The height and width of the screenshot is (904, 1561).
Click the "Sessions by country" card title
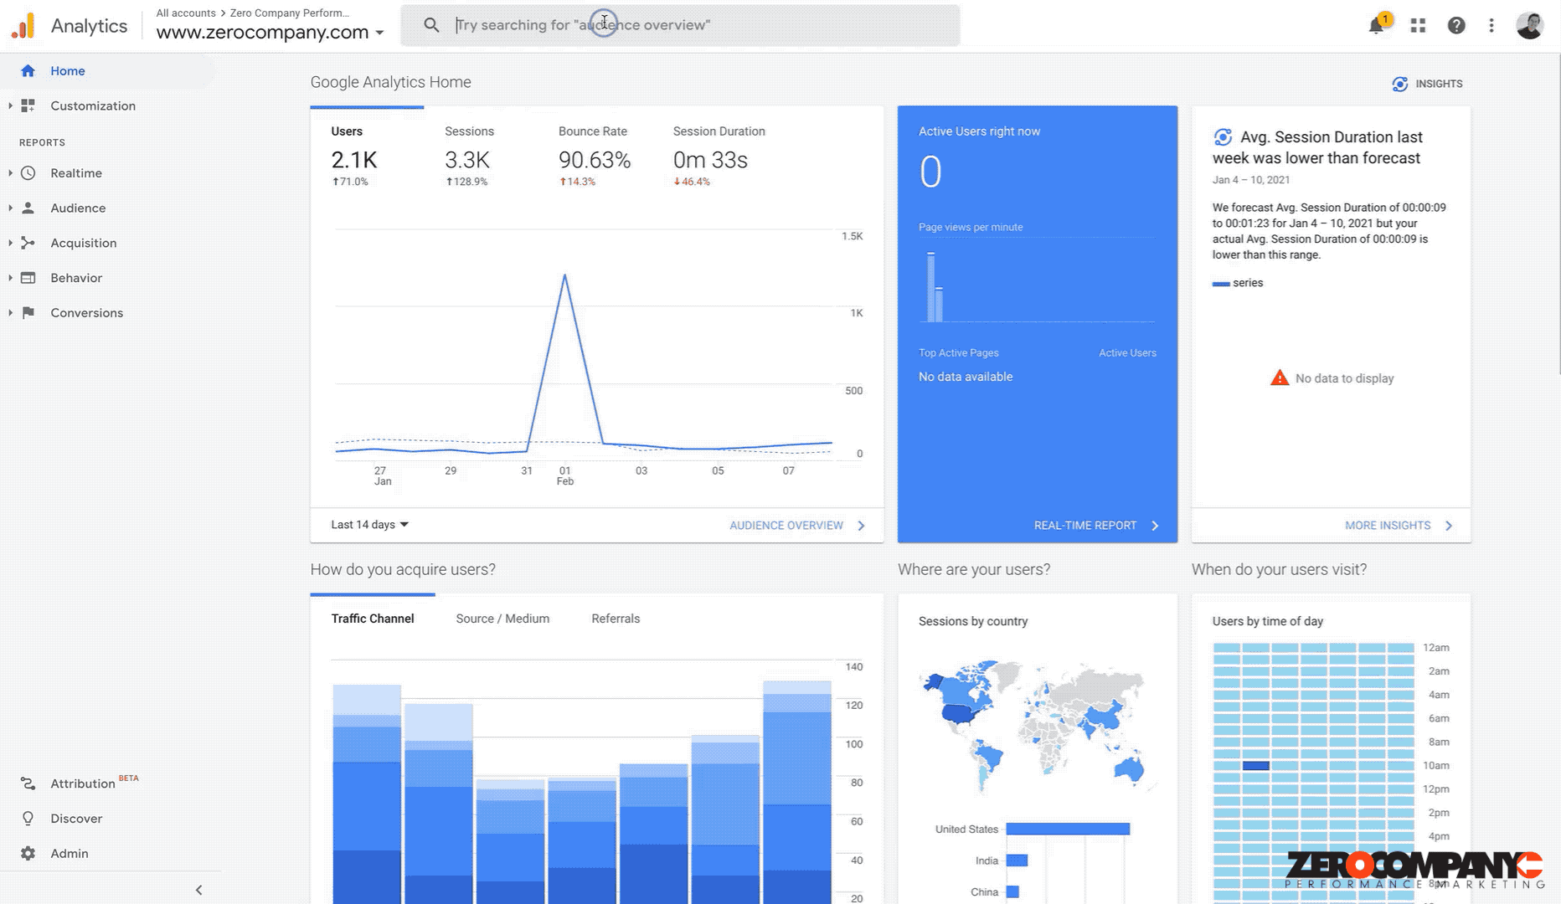972,621
